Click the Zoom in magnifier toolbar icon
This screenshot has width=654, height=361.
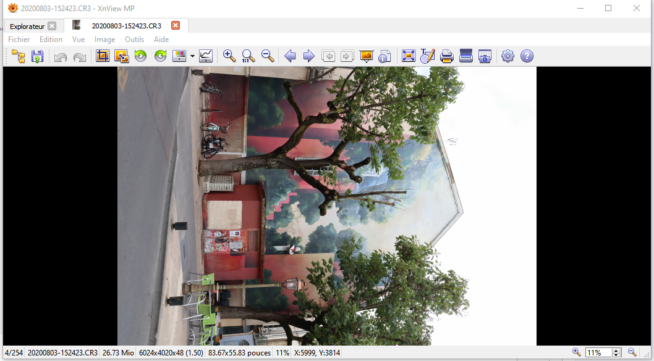tap(229, 56)
